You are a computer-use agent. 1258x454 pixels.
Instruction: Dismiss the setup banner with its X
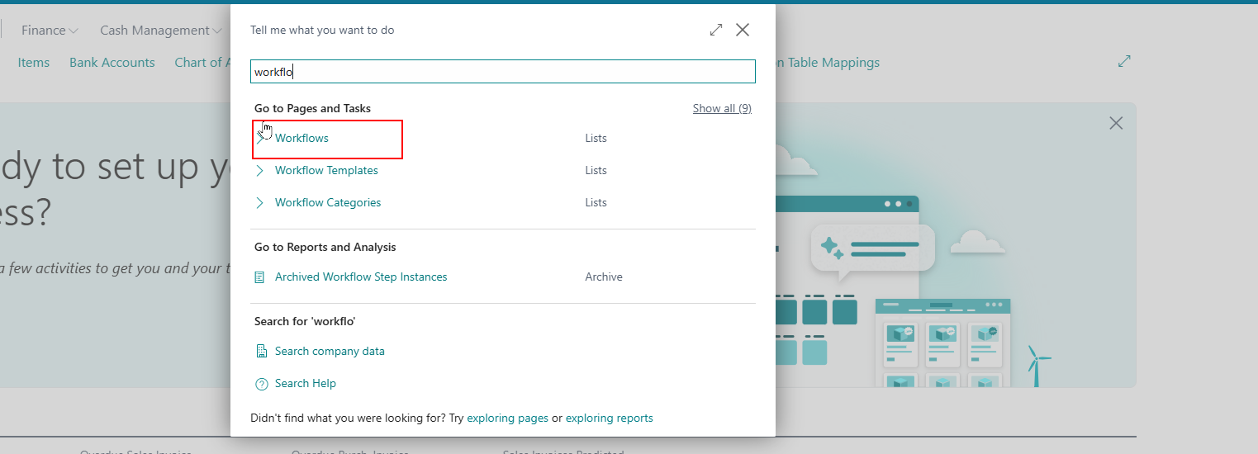[1116, 123]
